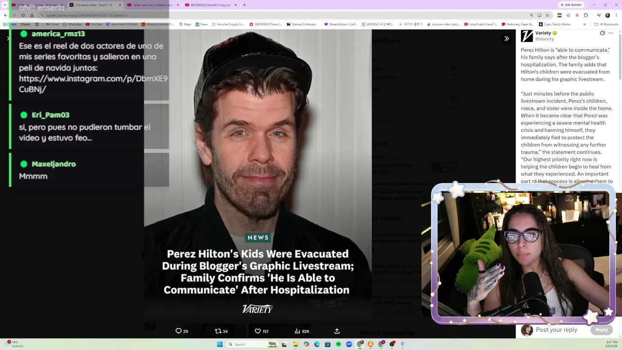Open the Chrome profile avatar
The width and height of the screenshot is (622, 350).
click(607, 15)
